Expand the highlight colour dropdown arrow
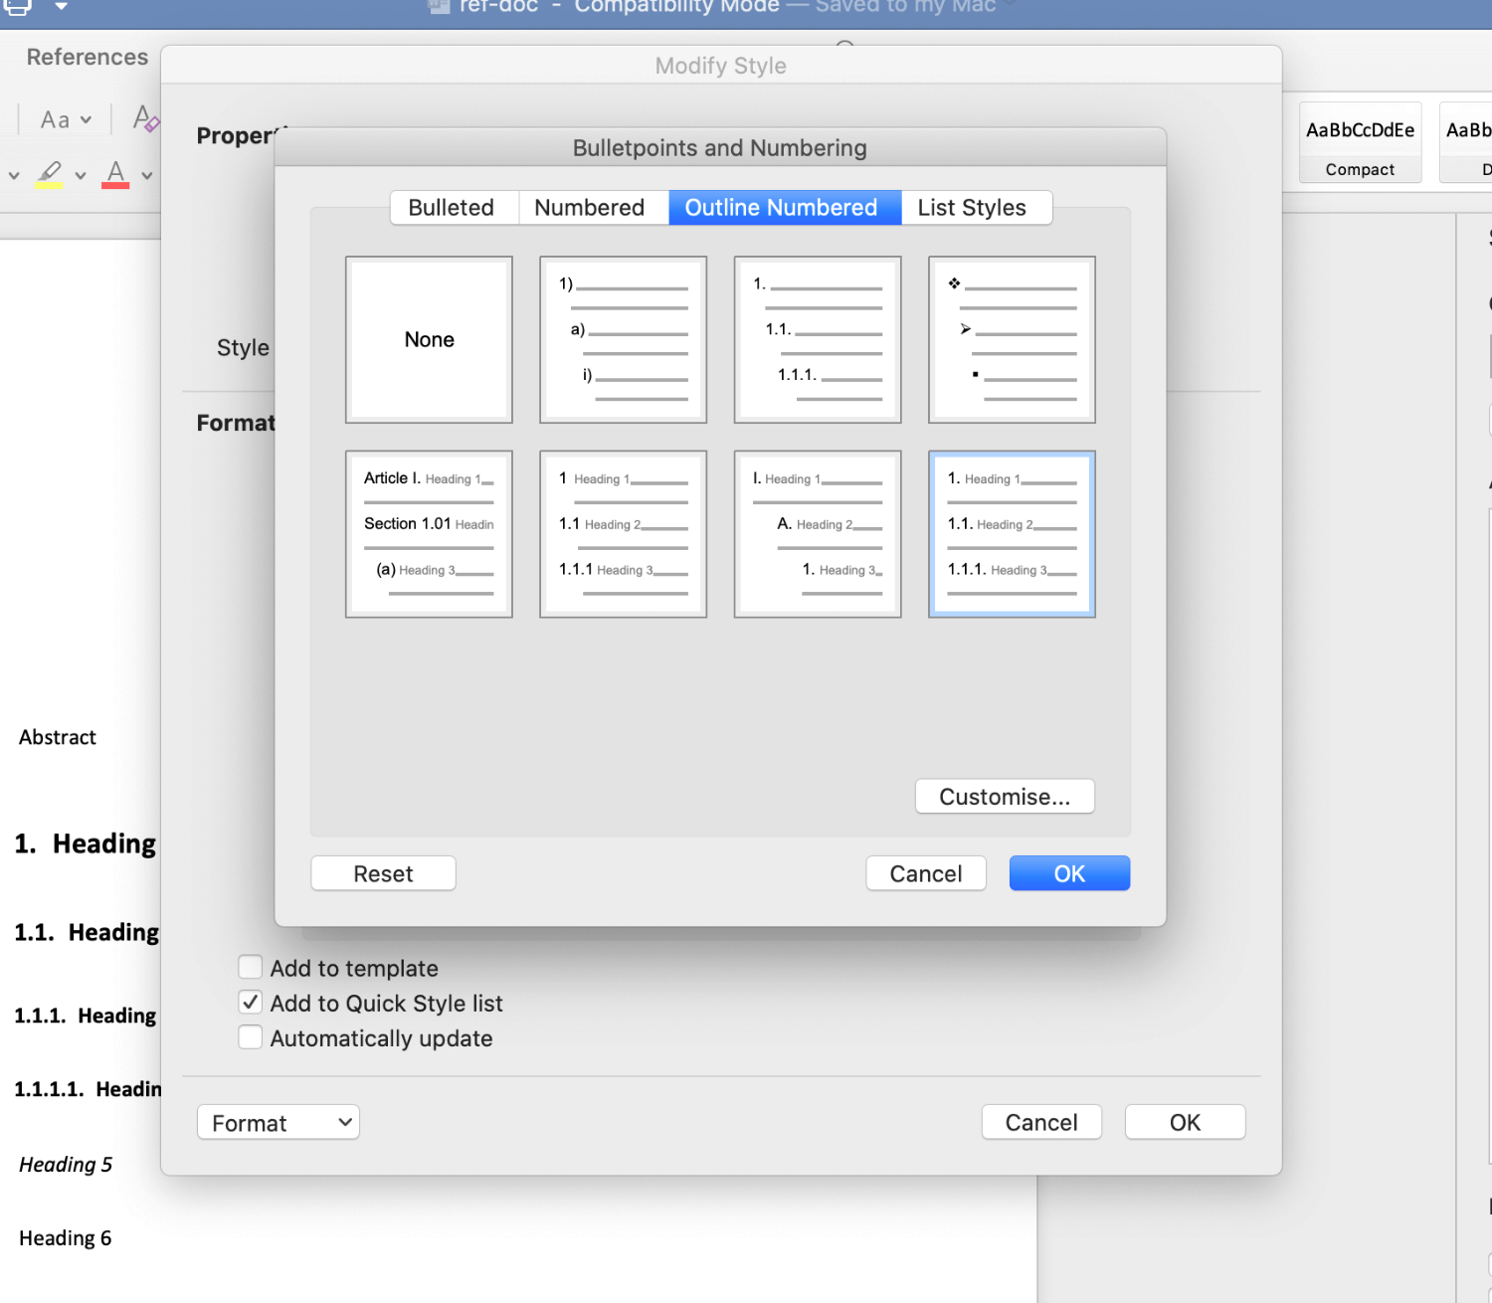 [81, 175]
